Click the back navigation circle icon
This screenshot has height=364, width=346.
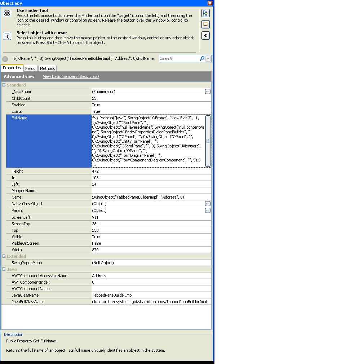click(5, 59)
